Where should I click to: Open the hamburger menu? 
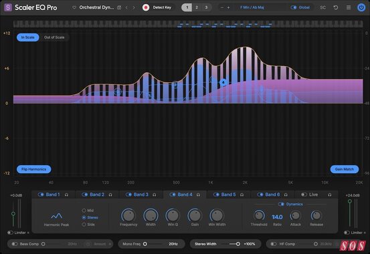[349, 7]
